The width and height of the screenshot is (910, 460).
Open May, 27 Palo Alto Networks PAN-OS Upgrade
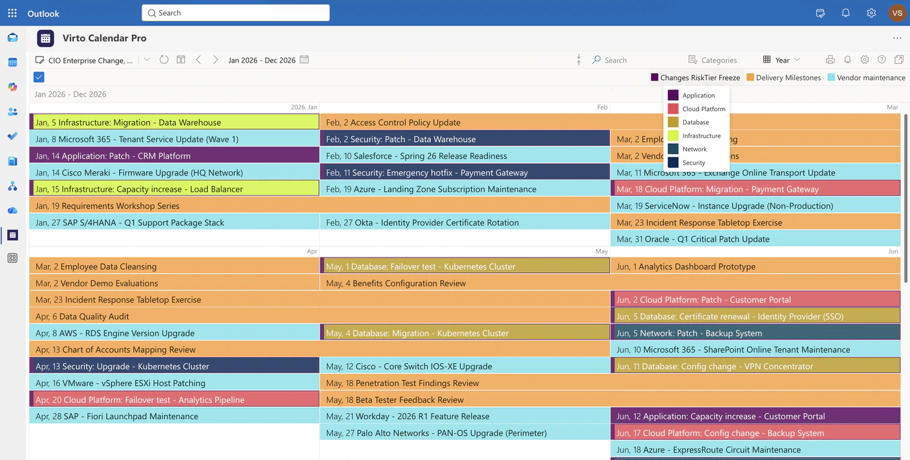tap(465, 433)
